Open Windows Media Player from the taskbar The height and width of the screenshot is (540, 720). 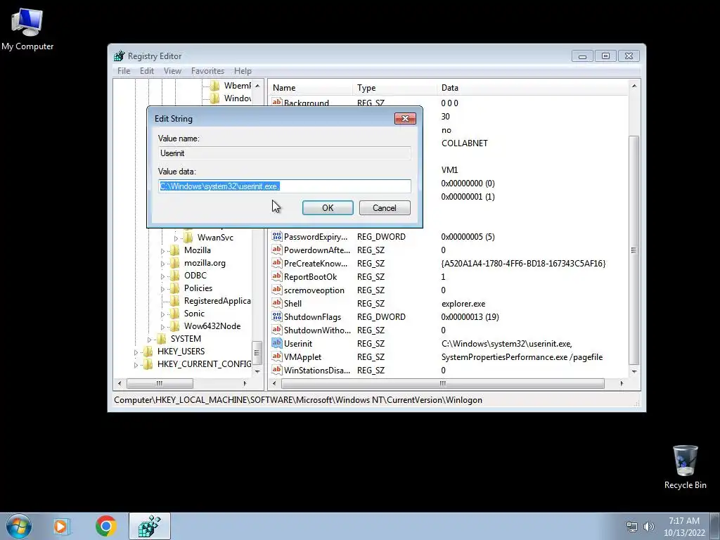(61, 526)
